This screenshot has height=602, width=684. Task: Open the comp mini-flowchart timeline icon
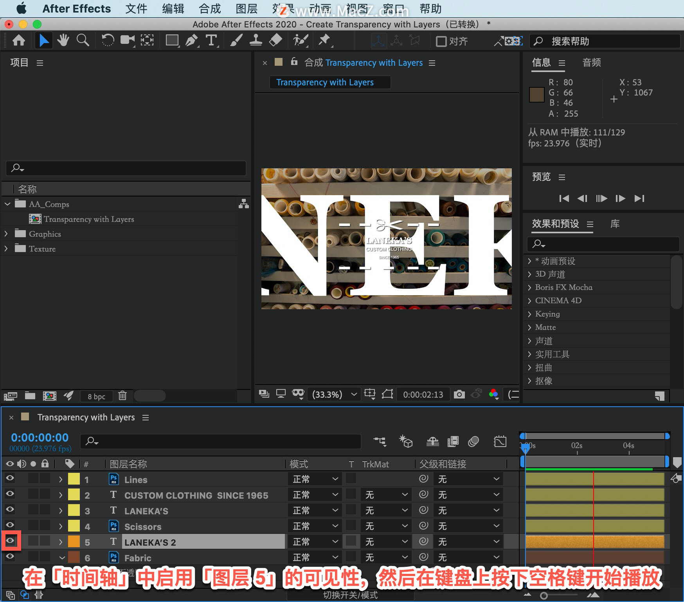click(x=380, y=442)
